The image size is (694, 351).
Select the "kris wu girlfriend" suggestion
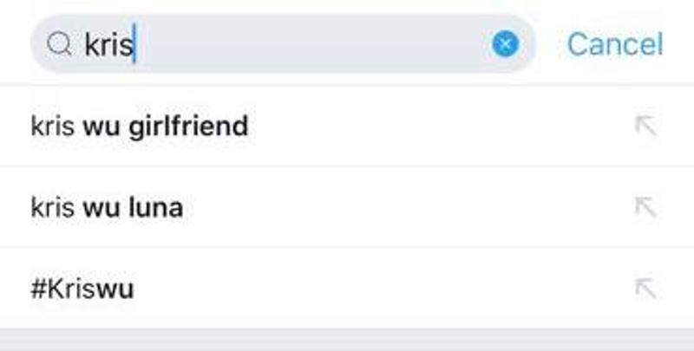click(x=139, y=127)
